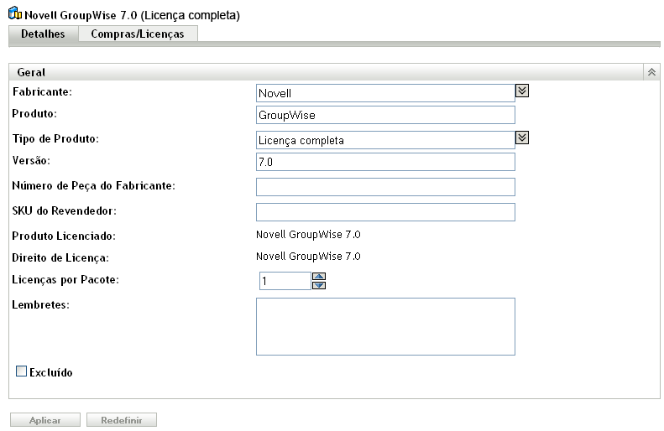Click inside the Lembretes text area
The height and width of the screenshot is (431, 664).
coord(384,326)
